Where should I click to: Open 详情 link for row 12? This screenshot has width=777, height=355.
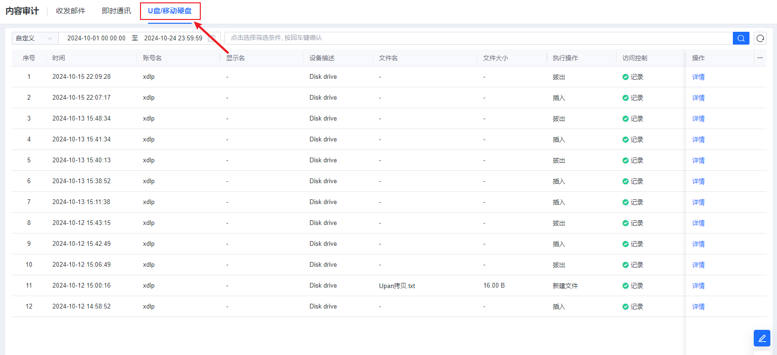point(698,307)
